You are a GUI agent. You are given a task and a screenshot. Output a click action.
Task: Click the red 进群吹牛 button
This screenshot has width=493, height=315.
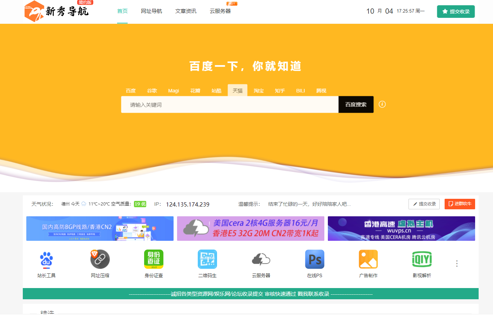[460, 204]
